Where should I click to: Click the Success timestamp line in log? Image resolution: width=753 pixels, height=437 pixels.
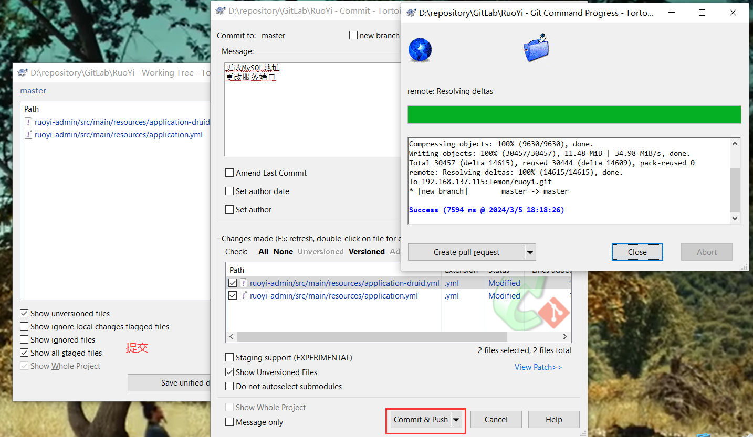pyautogui.click(x=487, y=210)
